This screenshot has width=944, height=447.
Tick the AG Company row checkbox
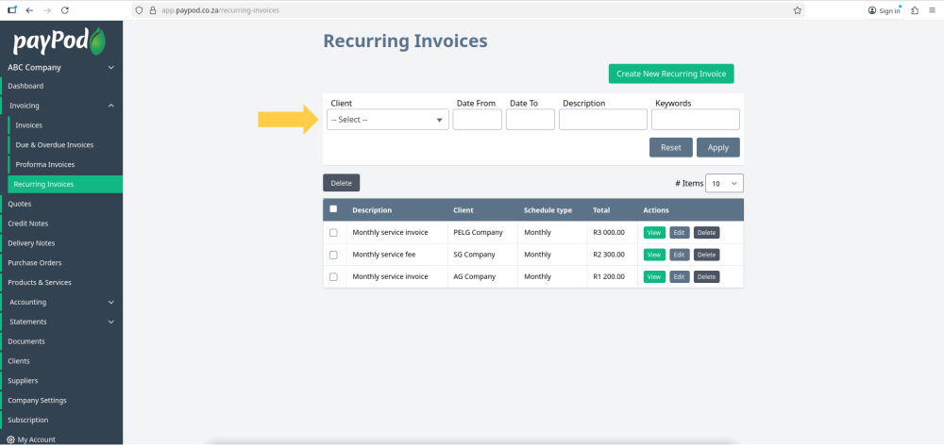click(333, 276)
